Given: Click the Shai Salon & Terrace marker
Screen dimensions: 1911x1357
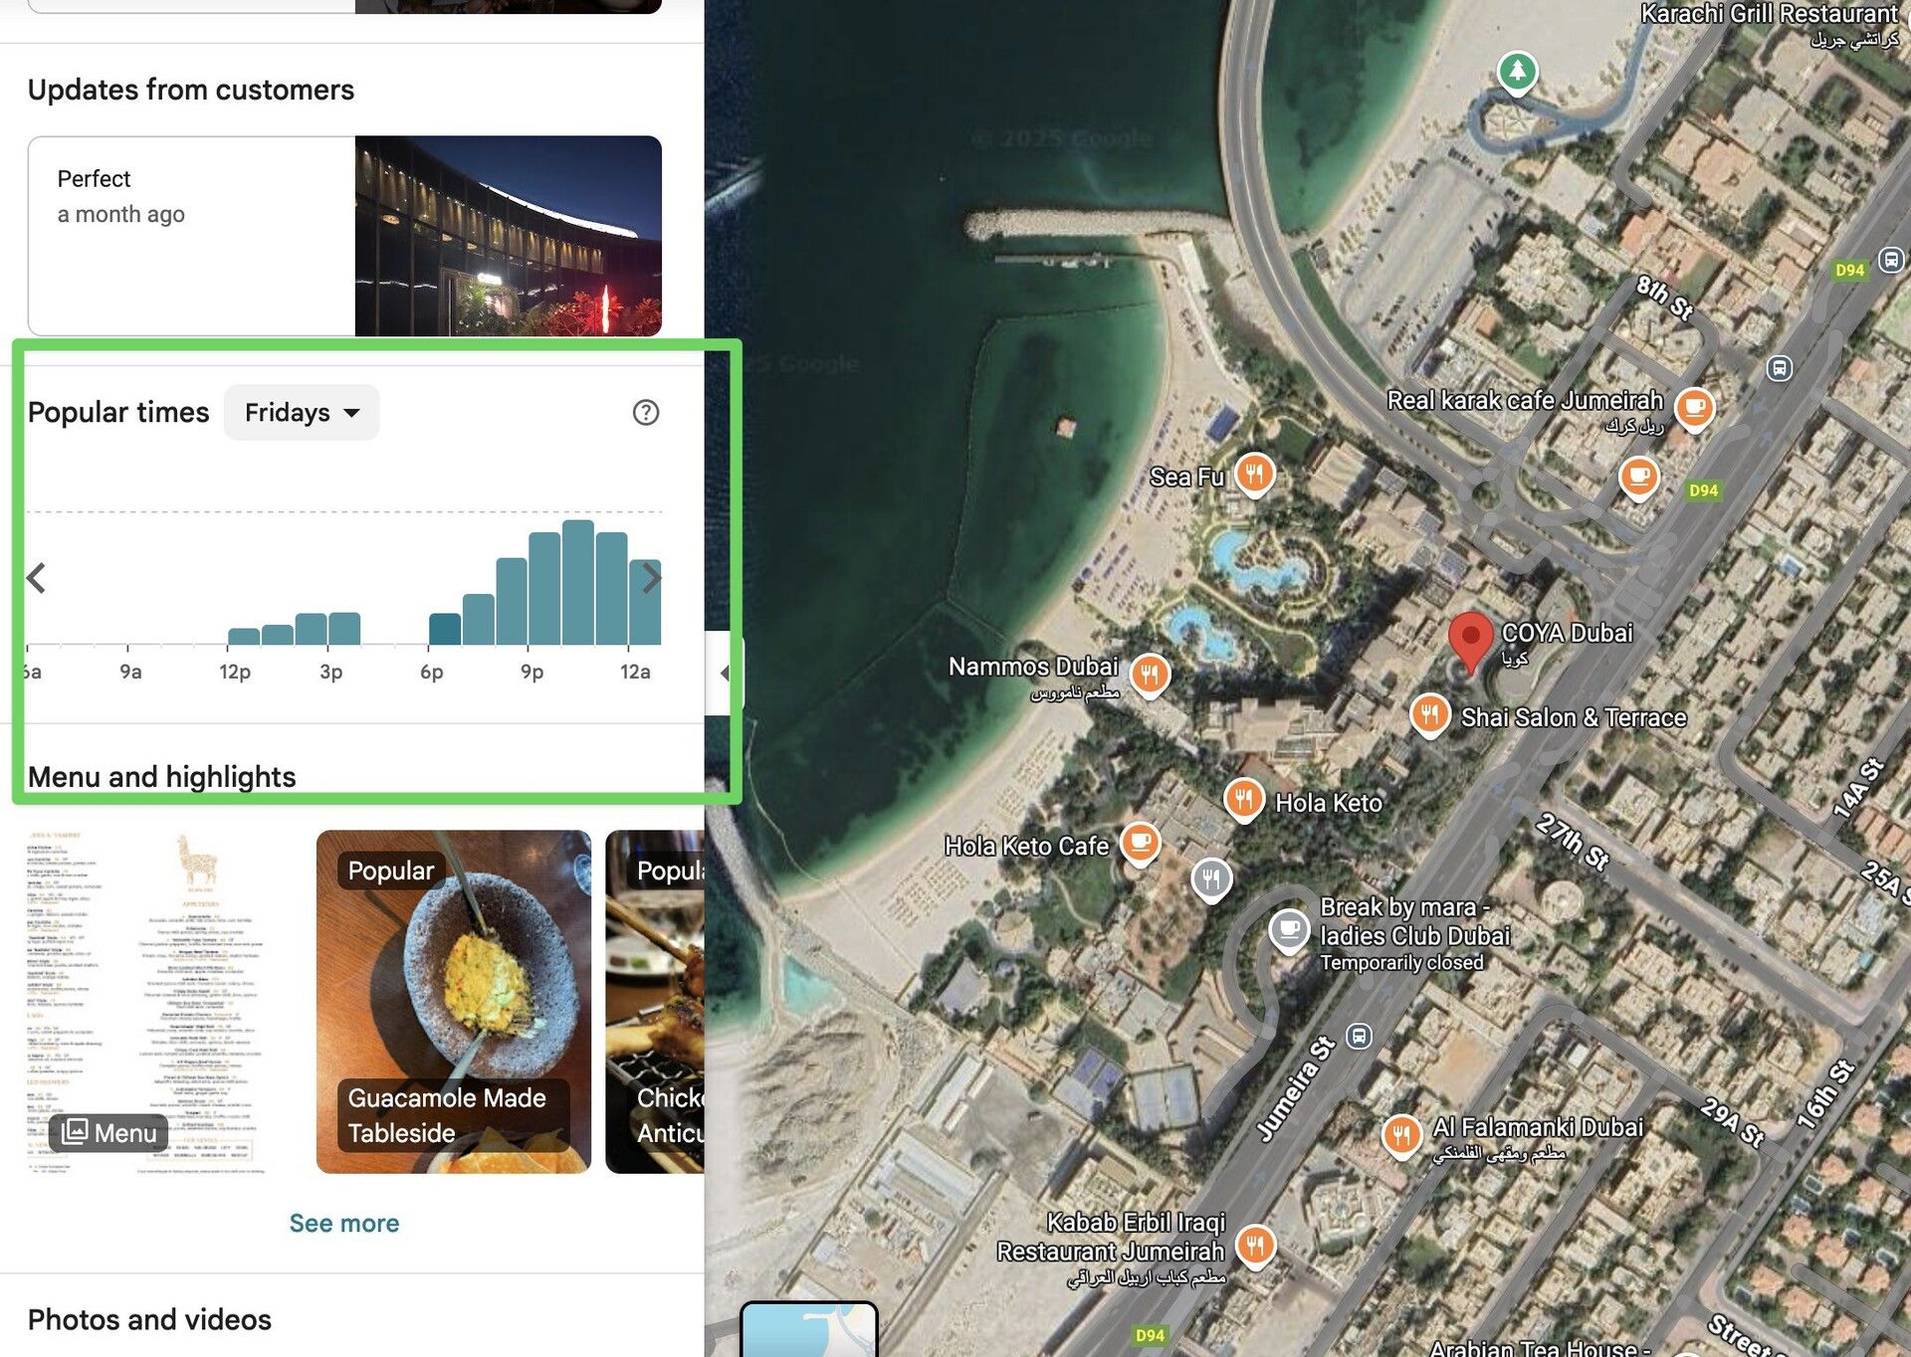Looking at the screenshot, I should [x=1429, y=714].
